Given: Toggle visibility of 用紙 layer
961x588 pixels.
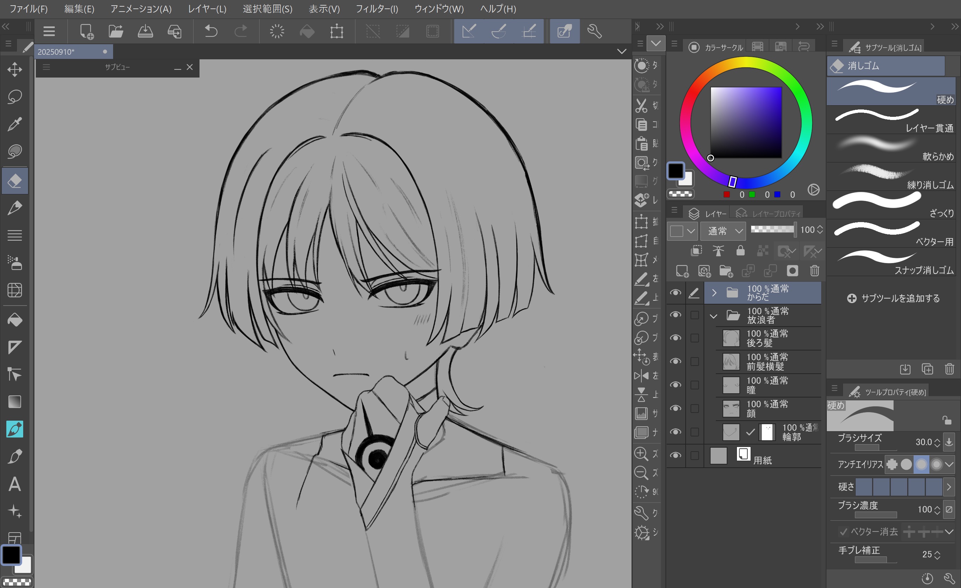Looking at the screenshot, I should coord(675,455).
